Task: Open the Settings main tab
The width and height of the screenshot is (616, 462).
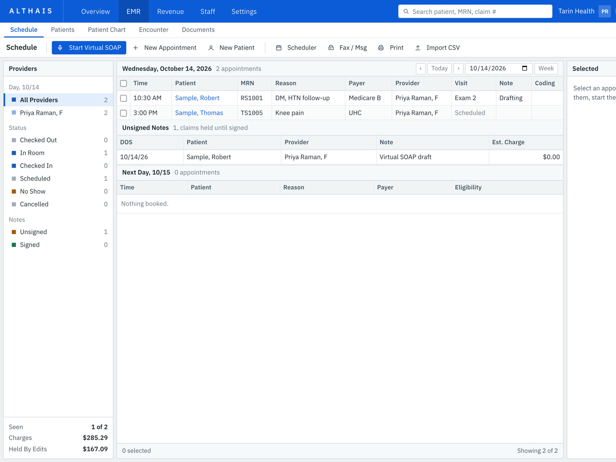Action: (244, 12)
